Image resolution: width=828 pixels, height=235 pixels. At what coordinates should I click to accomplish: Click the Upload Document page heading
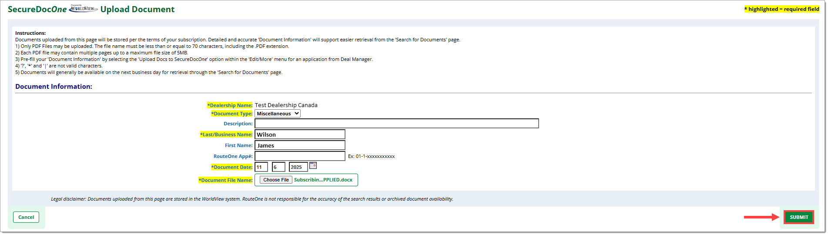coord(137,9)
